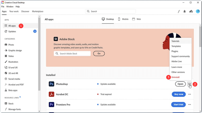Open more options for Acrobat DC

[190, 94]
